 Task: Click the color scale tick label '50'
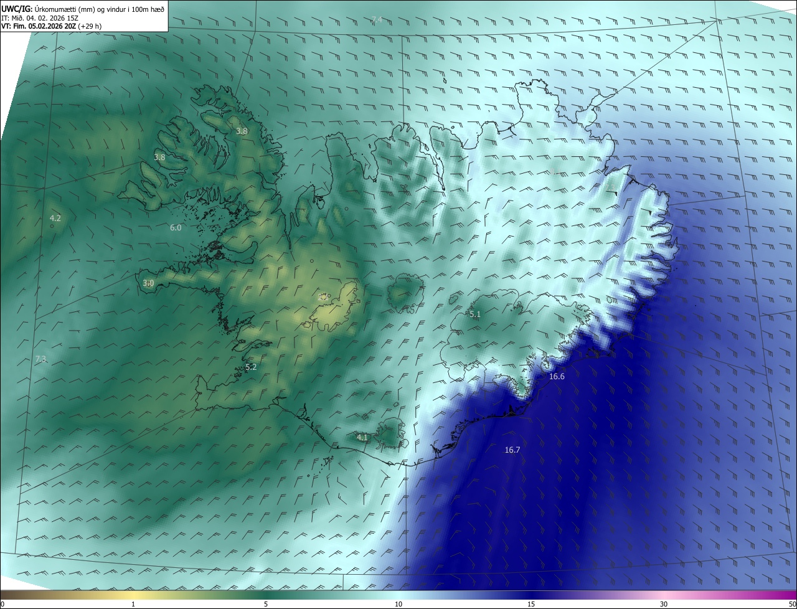click(x=792, y=604)
